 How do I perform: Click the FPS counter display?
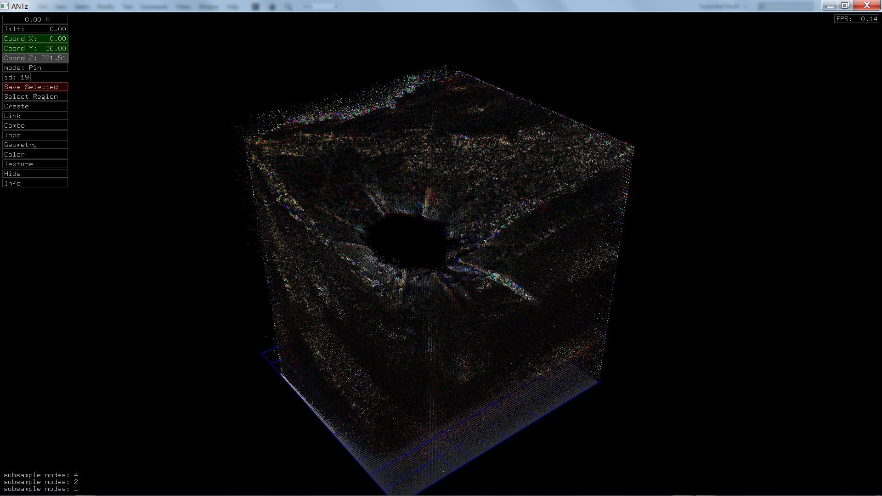click(856, 19)
